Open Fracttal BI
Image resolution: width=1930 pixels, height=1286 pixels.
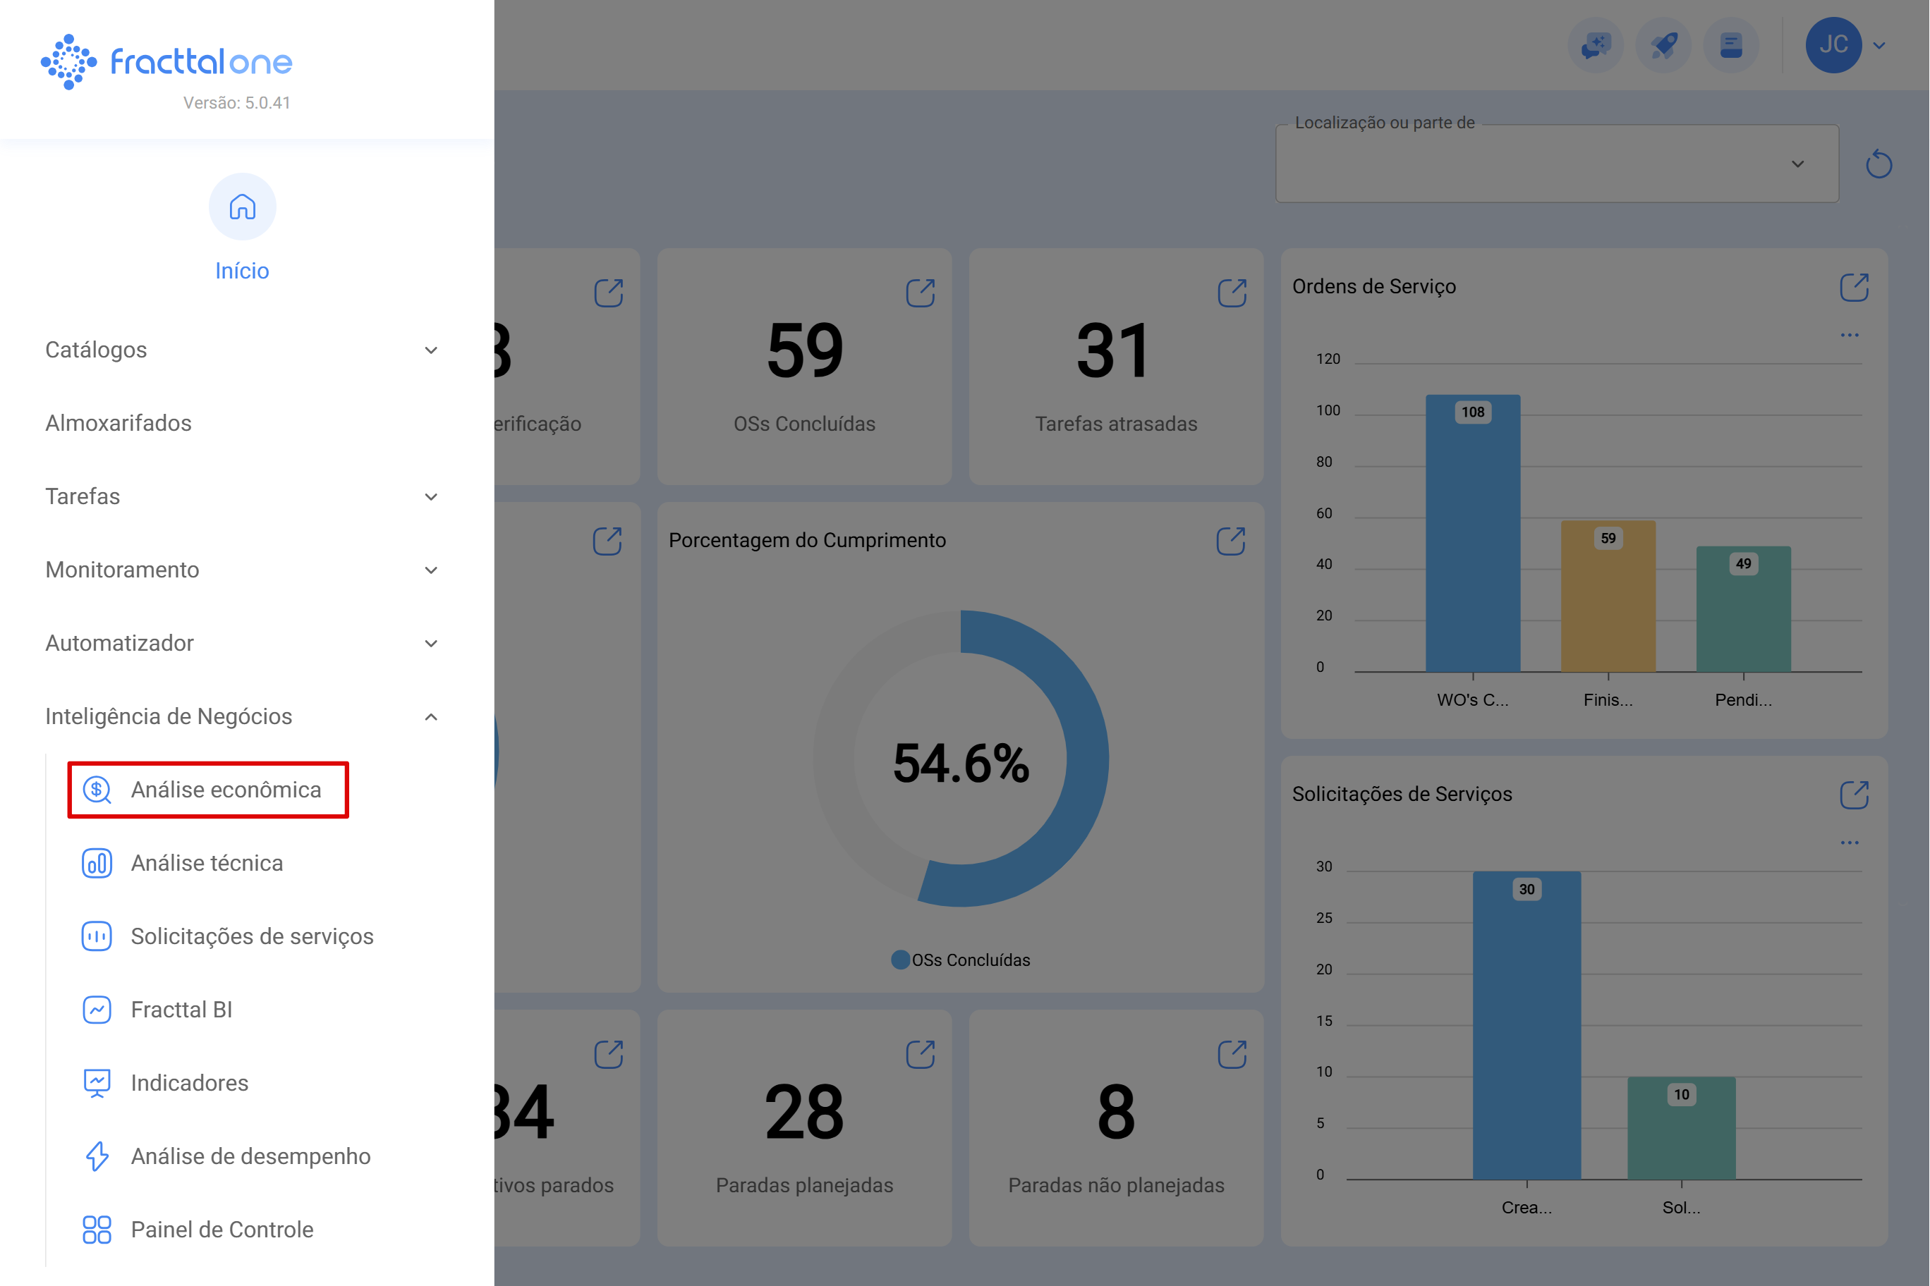click(181, 1010)
